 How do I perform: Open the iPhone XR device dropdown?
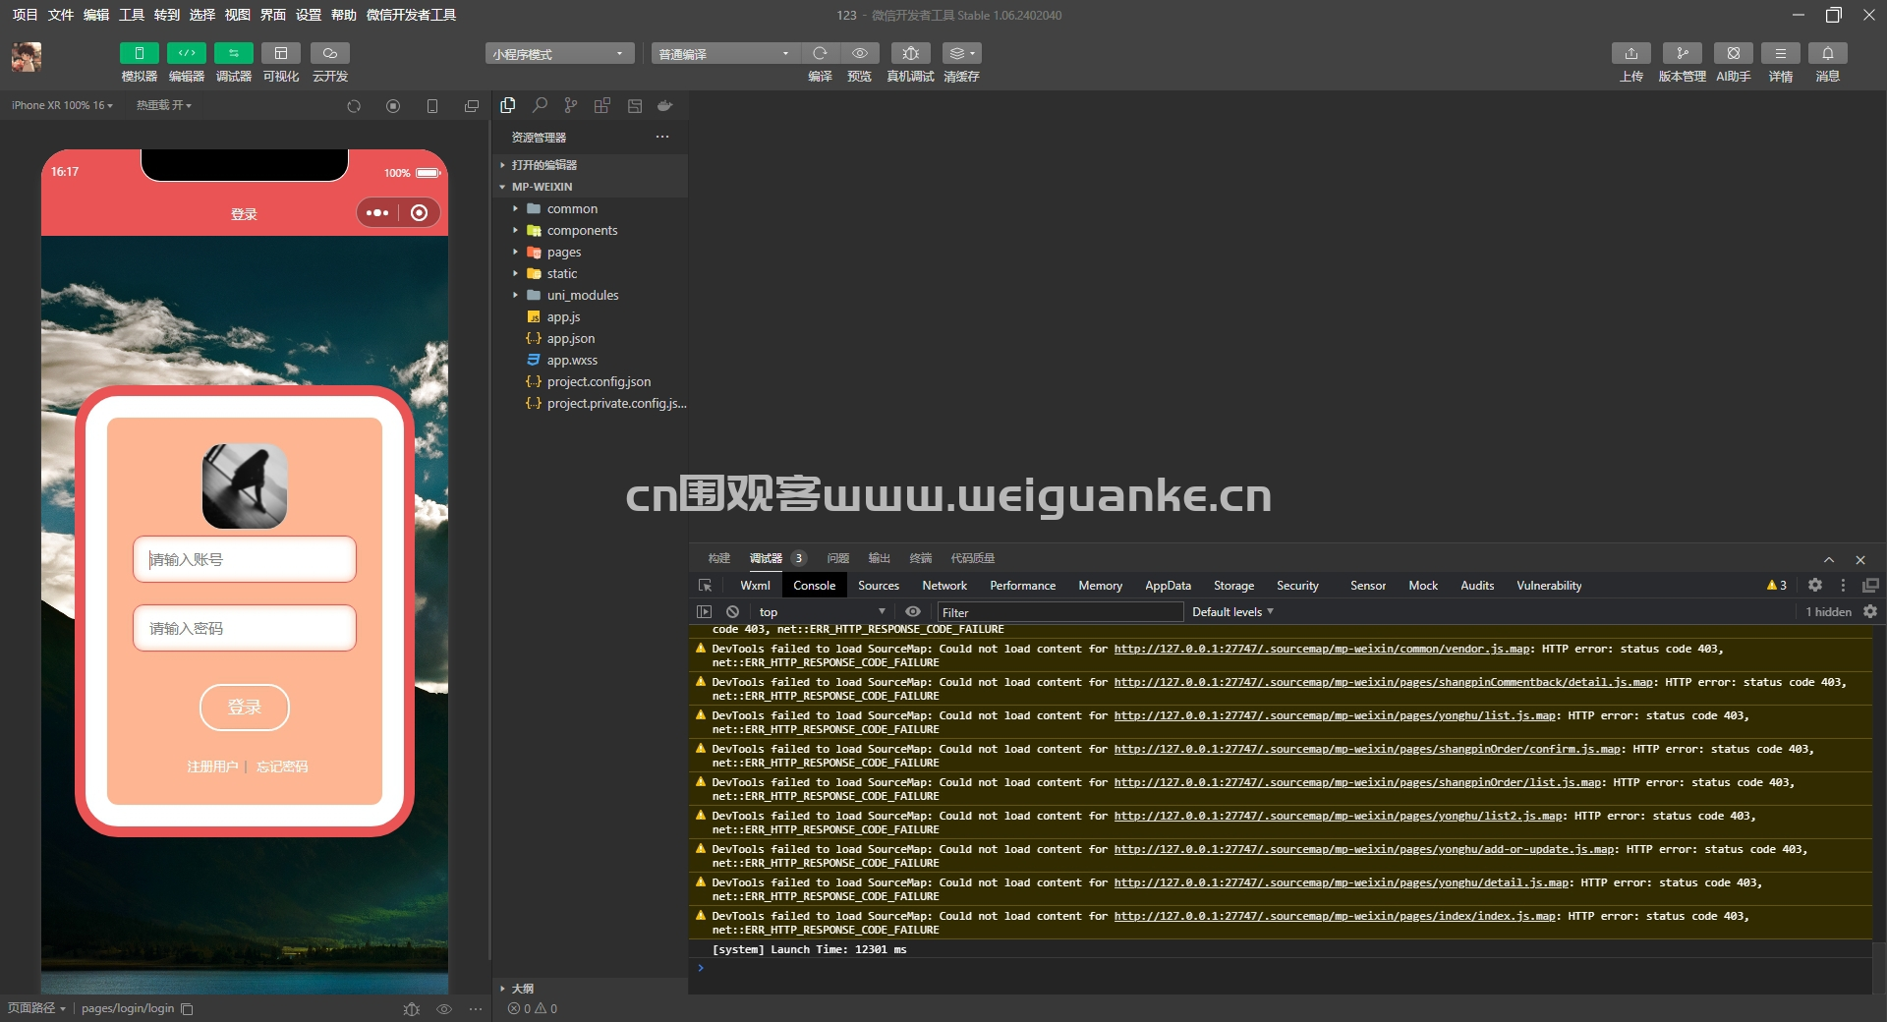(x=62, y=105)
